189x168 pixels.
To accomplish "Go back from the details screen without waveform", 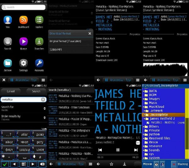I will pos(98,80).
